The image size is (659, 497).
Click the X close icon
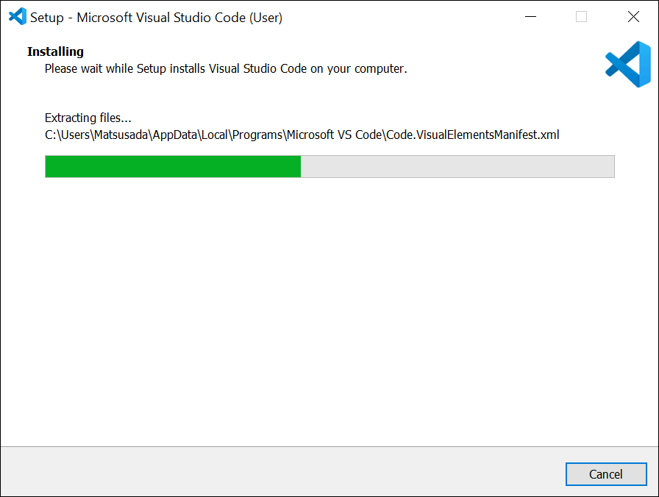(633, 16)
